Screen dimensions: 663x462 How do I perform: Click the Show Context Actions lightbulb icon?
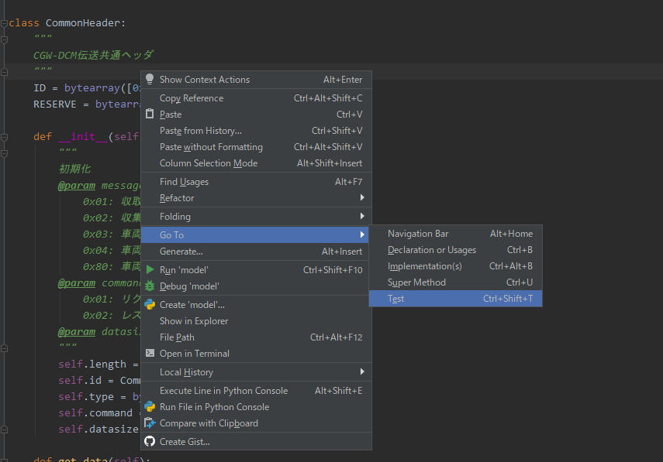click(149, 79)
